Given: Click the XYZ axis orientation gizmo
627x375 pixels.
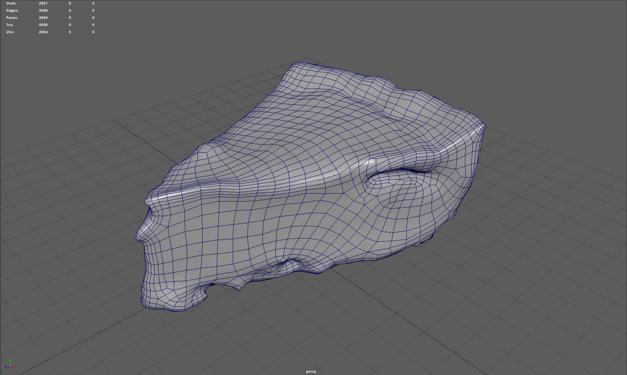Looking at the screenshot, I should (x=10, y=364).
